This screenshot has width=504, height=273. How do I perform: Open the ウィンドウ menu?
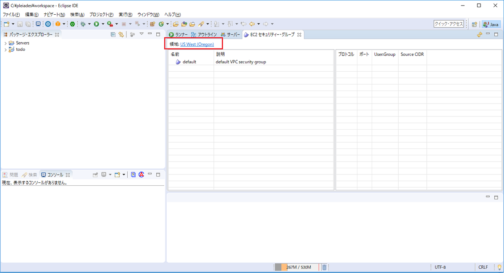coord(148,14)
